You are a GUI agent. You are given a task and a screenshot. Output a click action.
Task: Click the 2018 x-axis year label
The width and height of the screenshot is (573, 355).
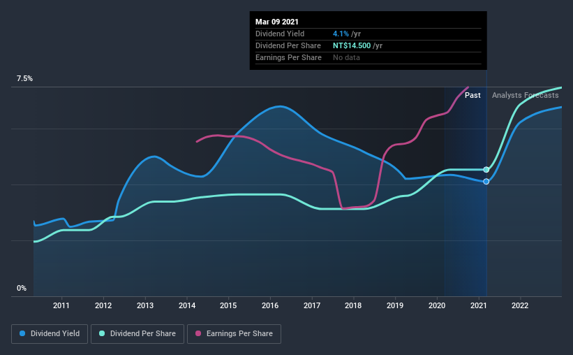click(353, 305)
